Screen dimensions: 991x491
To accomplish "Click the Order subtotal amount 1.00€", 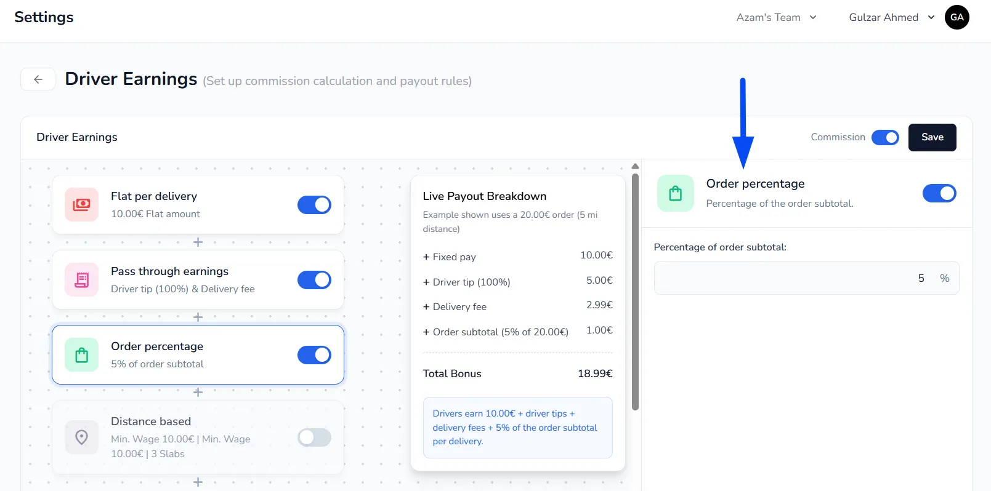I will coord(599,330).
